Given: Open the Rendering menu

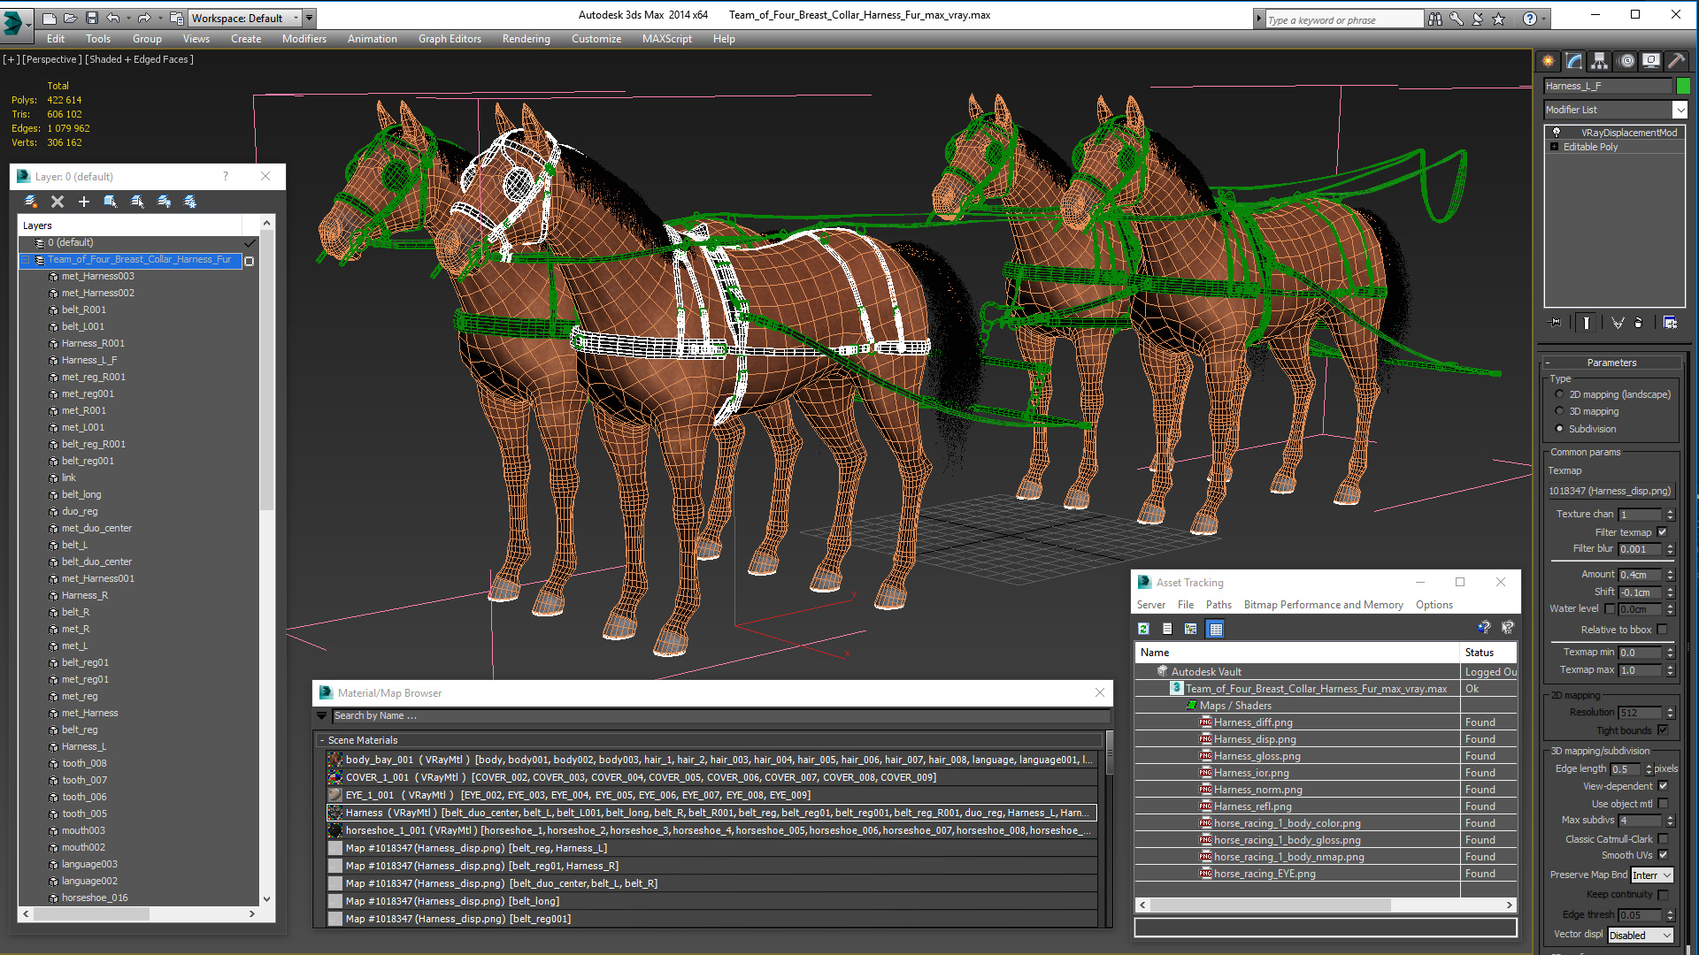Looking at the screenshot, I should pyautogui.click(x=526, y=39).
